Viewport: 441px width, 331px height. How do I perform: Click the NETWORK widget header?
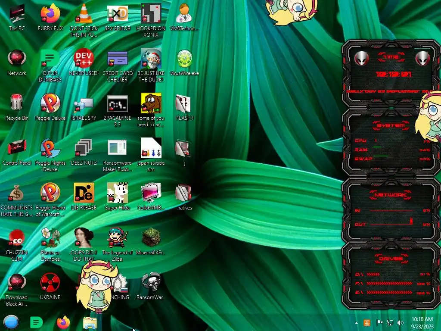[391, 195]
